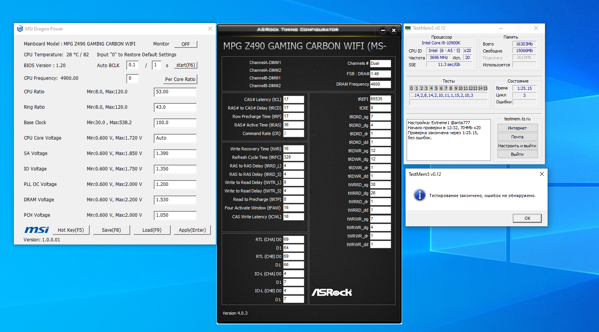
Task: Click the CAS# Latency (tCL) value field
Action: point(294,99)
